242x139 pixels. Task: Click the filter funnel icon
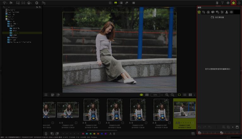pyautogui.click(x=222, y=3)
